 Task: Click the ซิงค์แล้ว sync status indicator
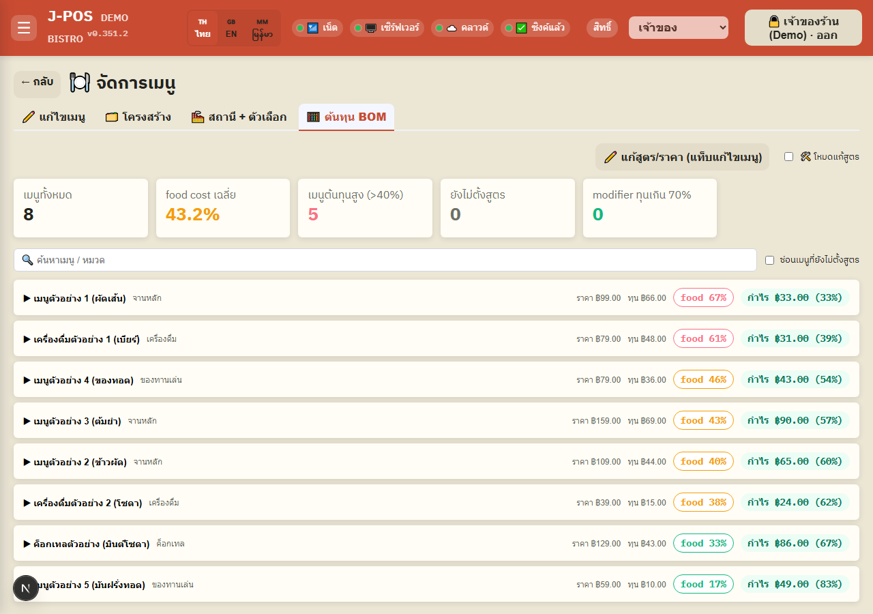pyautogui.click(x=535, y=28)
